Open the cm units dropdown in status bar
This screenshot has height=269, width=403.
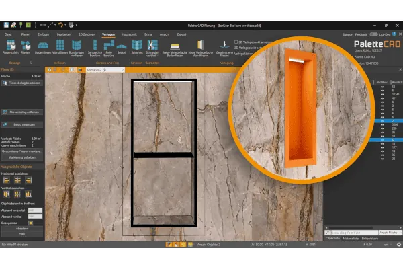pyautogui.click(x=388, y=245)
